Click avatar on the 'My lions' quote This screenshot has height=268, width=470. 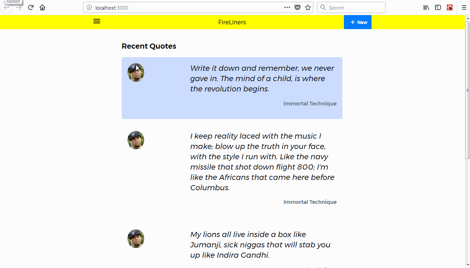coord(136,239)
